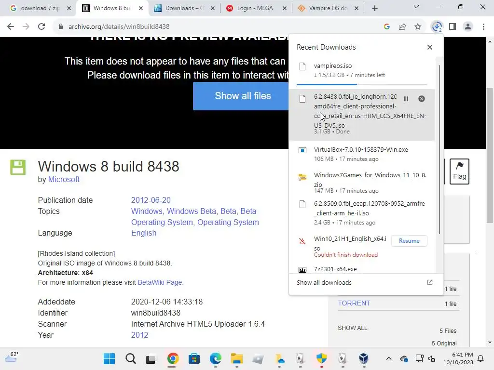This screenshot has width=494, height=370.
Task: Open VirtualBox cube icon on taskbar
Action: tap(364, 358)
